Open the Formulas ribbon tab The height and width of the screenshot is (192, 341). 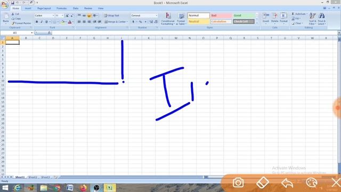(62, 9)
